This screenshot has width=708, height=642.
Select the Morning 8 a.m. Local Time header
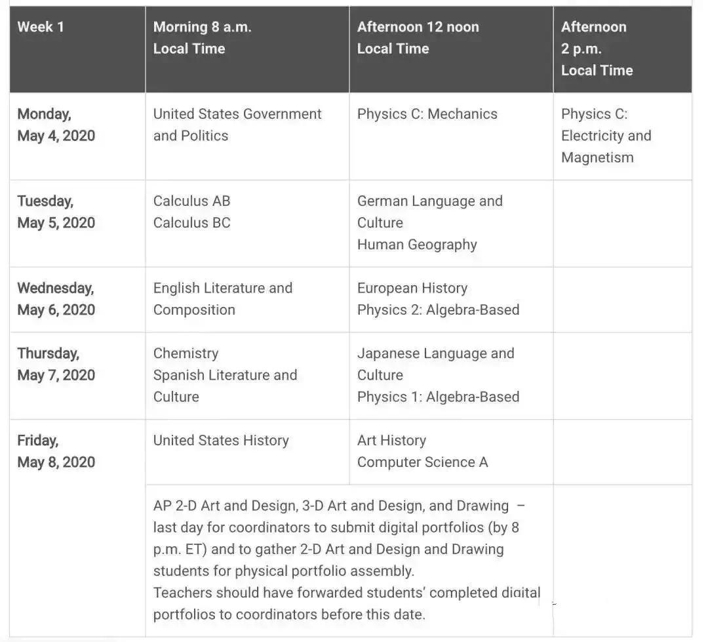click(x=247, y=49)
